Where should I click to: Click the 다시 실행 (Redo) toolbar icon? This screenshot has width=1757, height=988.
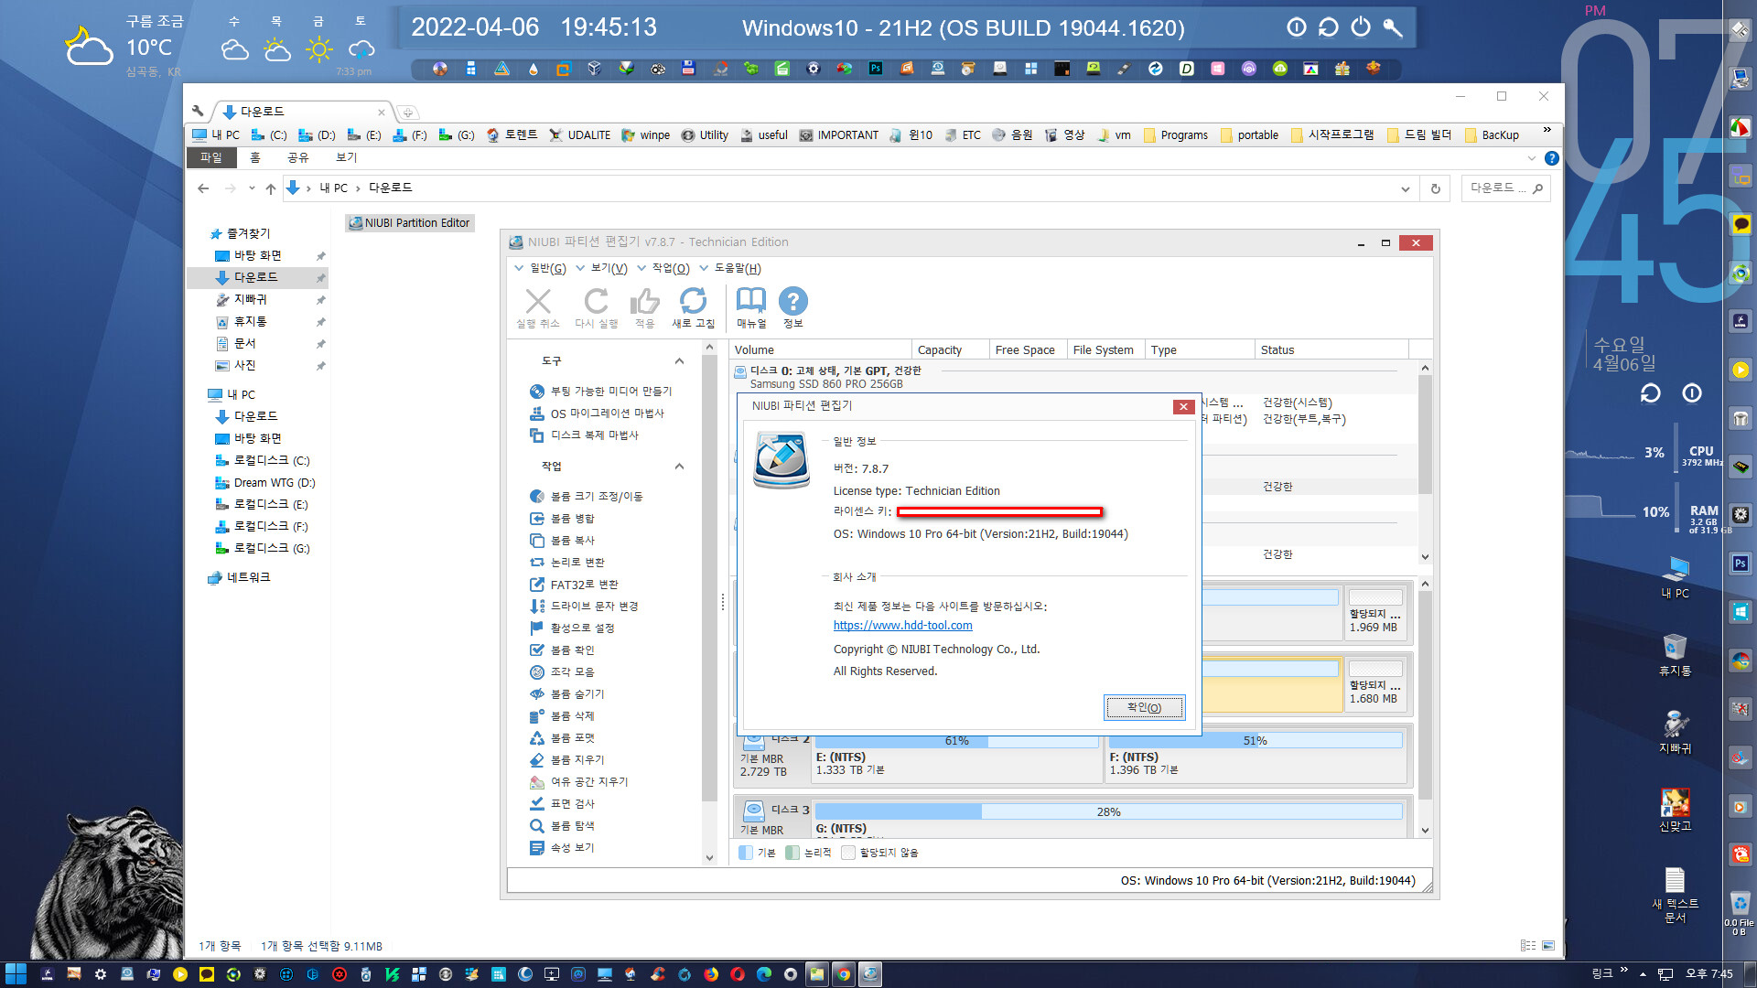click(596, 308)
